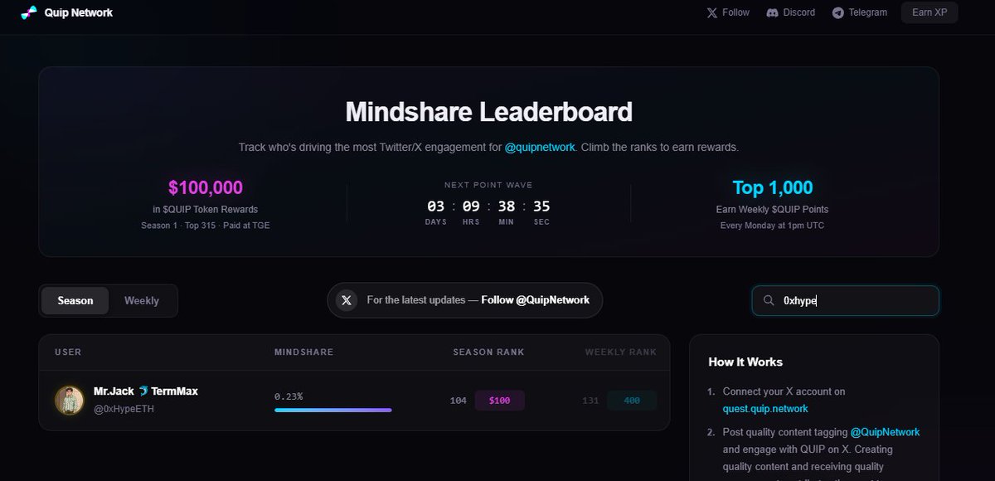Click the How It Works heading
The image size is (995, 481).
tap(745, 362)
